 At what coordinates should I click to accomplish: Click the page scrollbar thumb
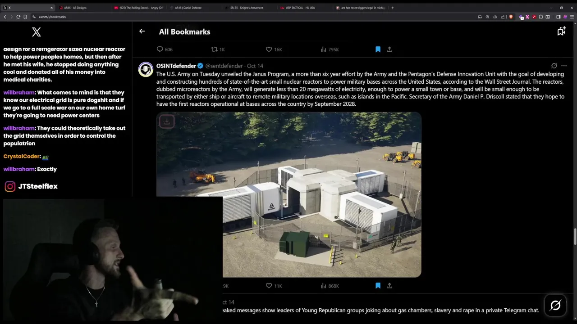tap(575, 237)
